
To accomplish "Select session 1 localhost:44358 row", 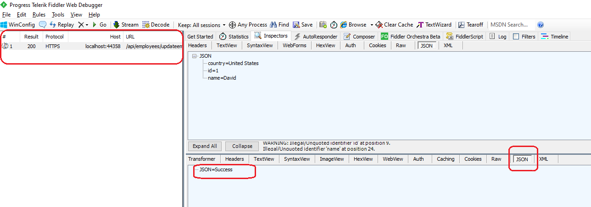I will coord(91,46).
